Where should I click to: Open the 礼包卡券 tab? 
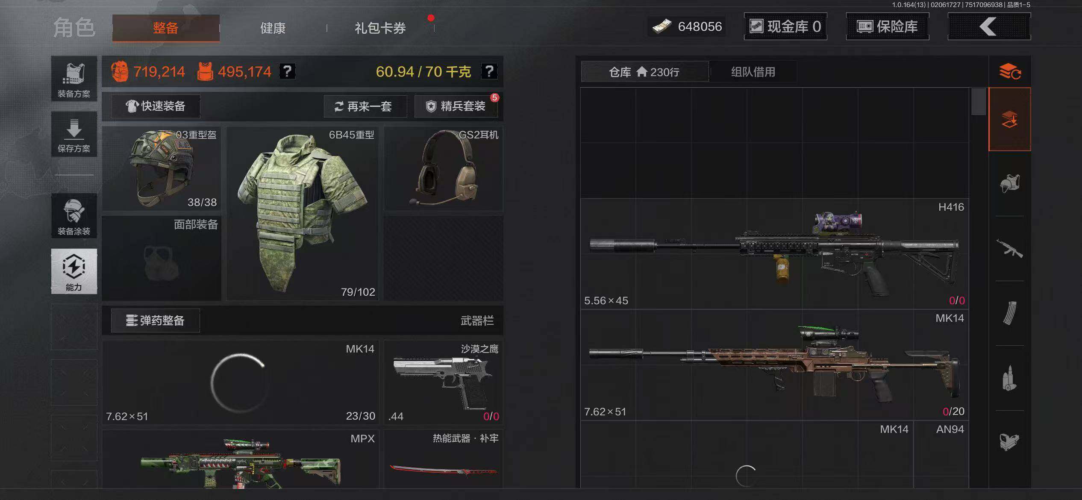[380, 28]
